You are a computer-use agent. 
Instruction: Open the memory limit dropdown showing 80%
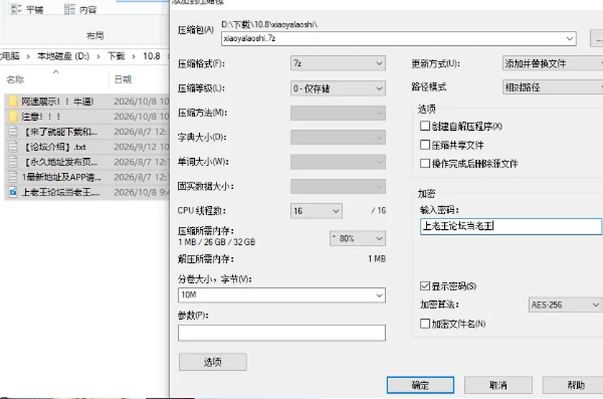click(x=357, y=239)
